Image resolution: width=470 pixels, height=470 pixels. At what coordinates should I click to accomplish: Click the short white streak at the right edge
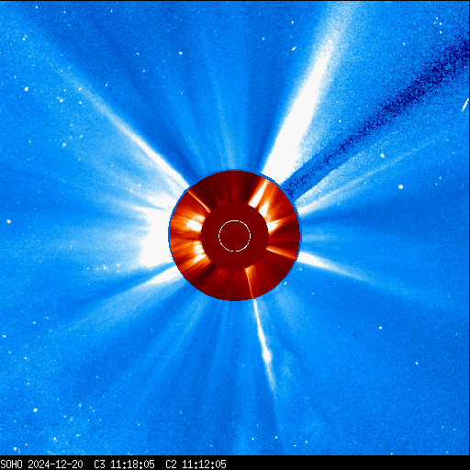(x=465, y=105)
